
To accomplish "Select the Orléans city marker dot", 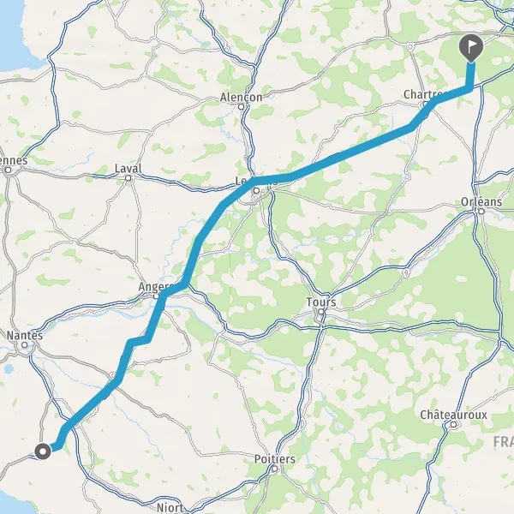I will click(481, 212).
